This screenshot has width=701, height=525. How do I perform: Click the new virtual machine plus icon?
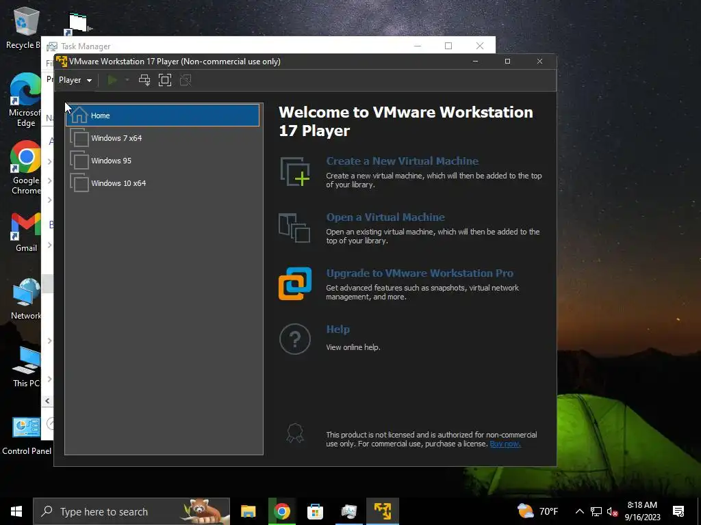[294, 172]
